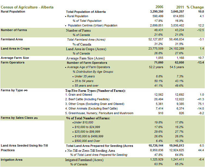Click the 44.4 percent change cell
Viewport: 205px width, 167px height.
201,150
